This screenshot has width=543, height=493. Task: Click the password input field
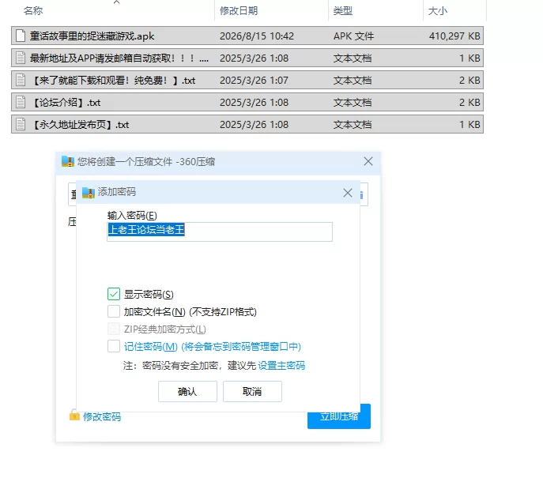(220, 231)
